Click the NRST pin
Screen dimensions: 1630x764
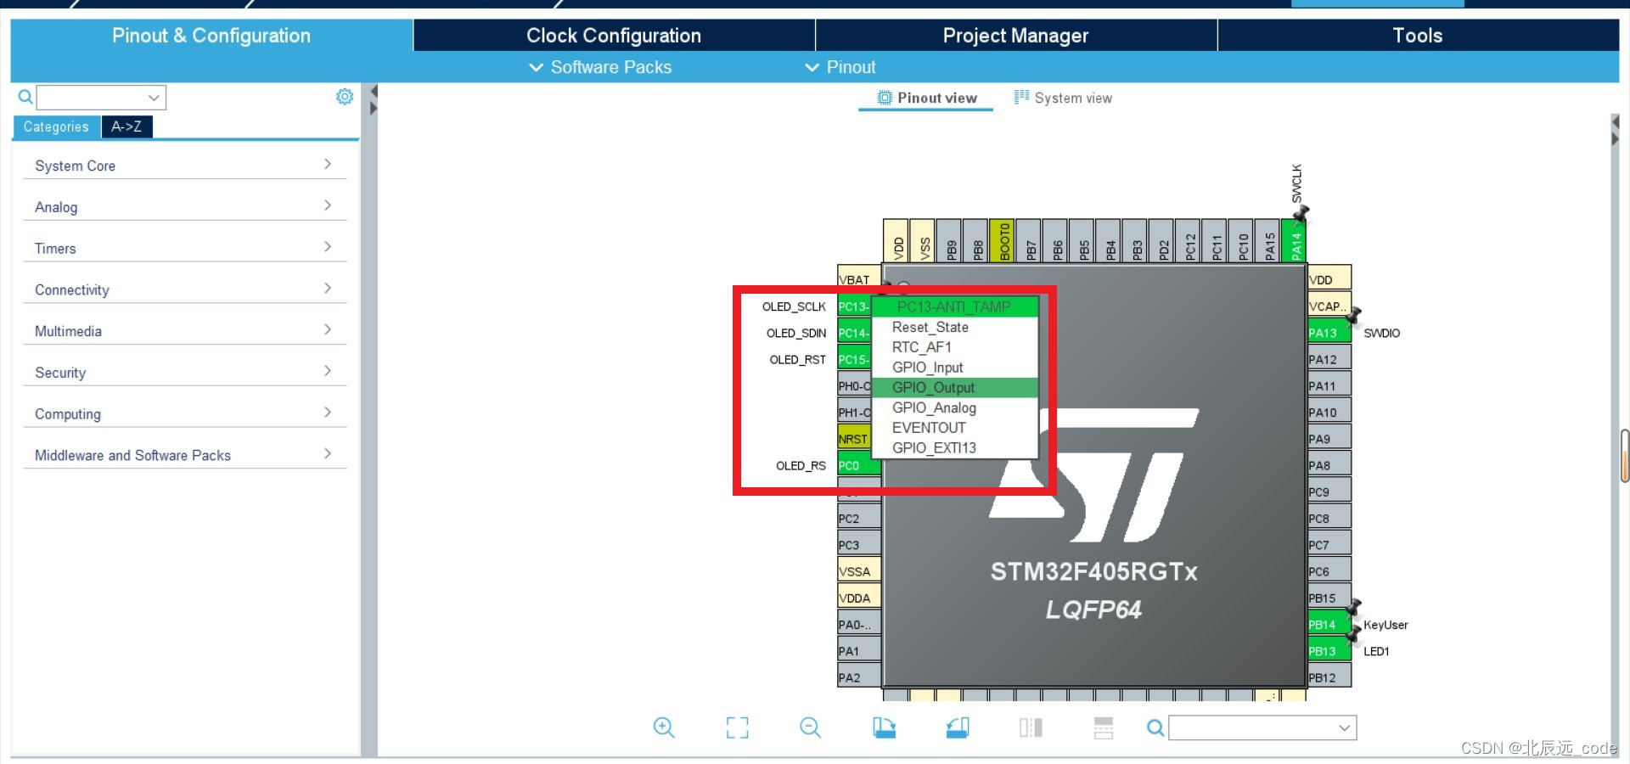[854, 439]
